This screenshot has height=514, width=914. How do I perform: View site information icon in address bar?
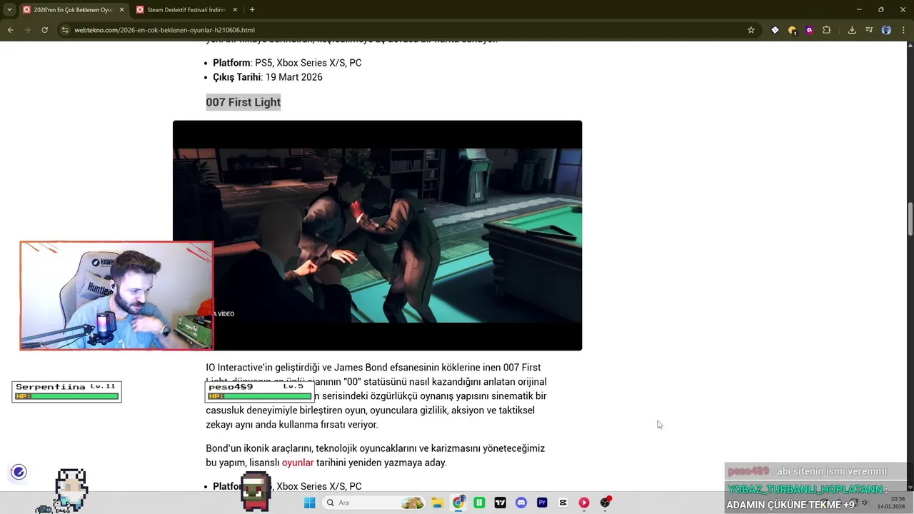(x=65, y=30)
